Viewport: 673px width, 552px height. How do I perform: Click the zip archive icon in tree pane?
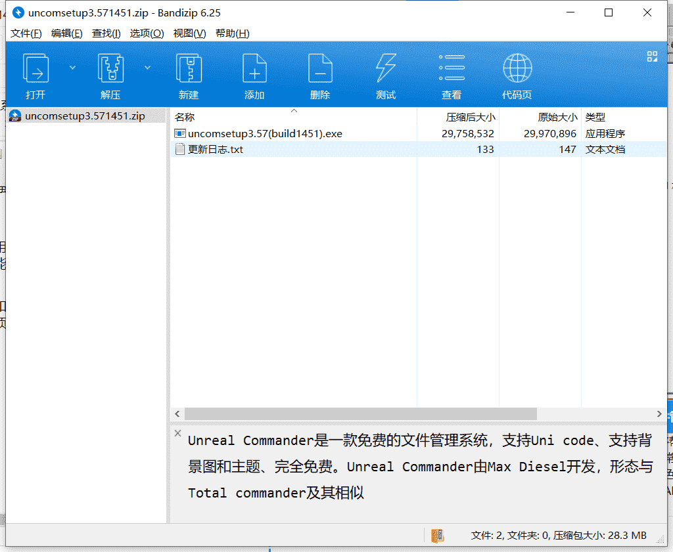15,116
